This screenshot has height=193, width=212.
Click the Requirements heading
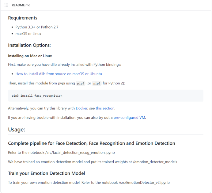pos(23,18)
